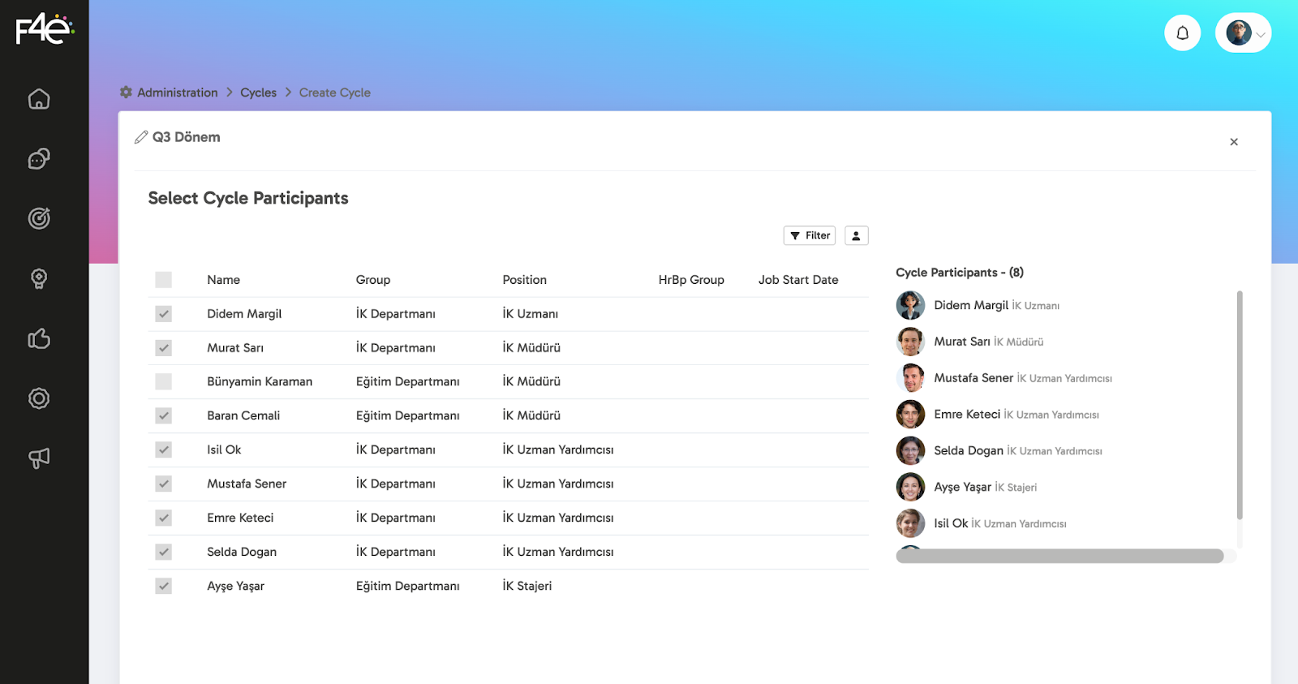Click the horizontal scrollbar under participants list
Viewport: 1298px width, 684px height.
point(1059,556)
